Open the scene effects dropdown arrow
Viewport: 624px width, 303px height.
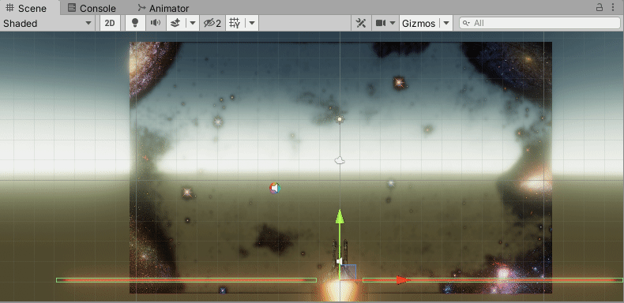[193, 24]
